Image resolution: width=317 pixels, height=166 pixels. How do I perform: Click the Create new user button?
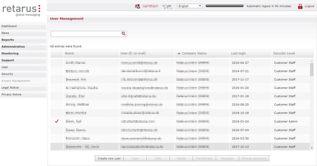[x=109, y=158]
